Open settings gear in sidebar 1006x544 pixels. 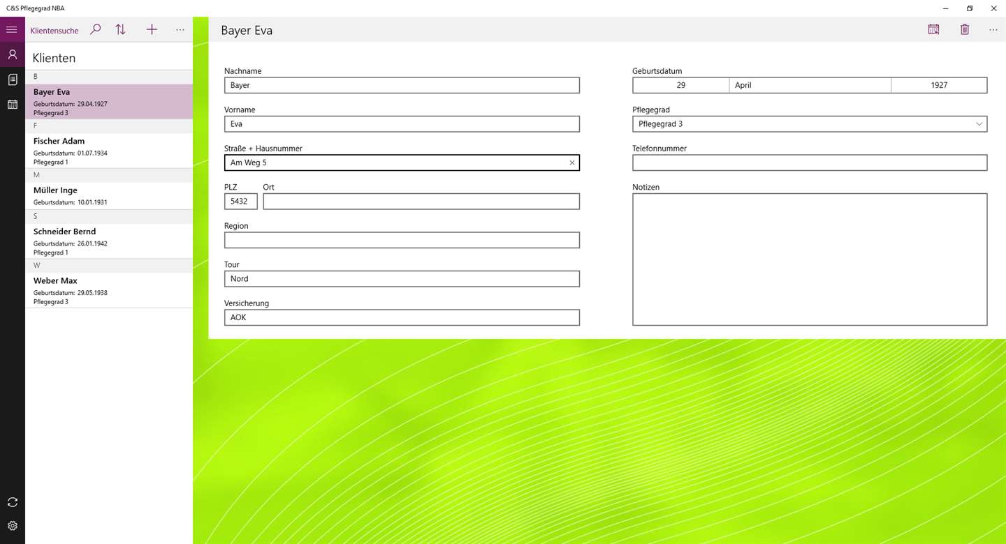coord(12,526)
